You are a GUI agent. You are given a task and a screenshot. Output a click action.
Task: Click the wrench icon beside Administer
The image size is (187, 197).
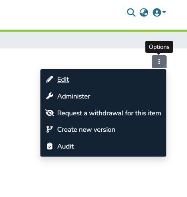[50, 96]
